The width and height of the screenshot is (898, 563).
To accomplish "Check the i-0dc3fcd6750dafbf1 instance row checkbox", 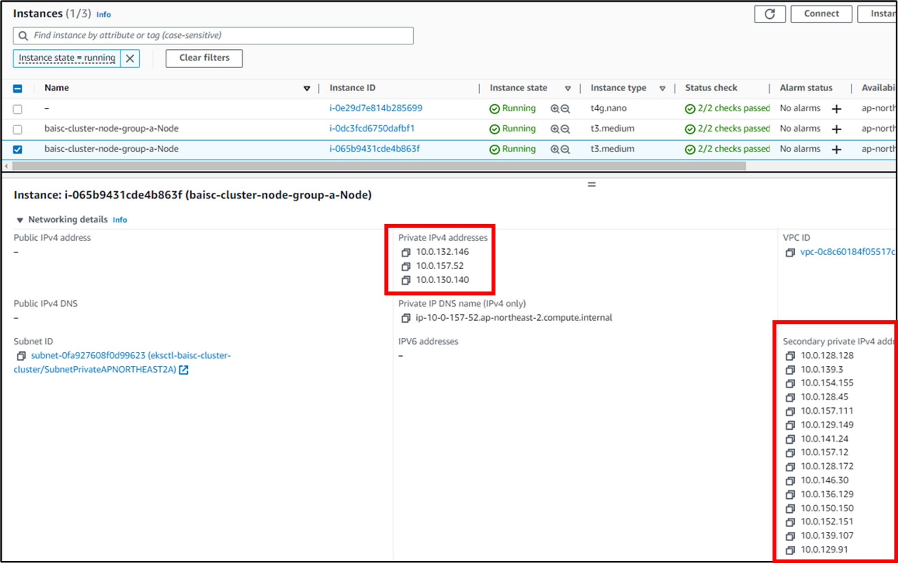I will [x=18, y=129].
